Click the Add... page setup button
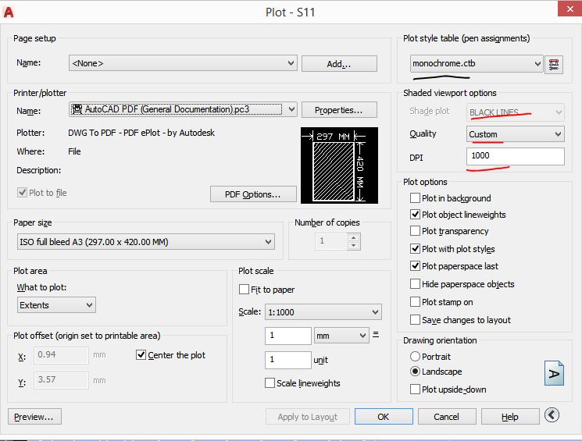 click(339, 64)
